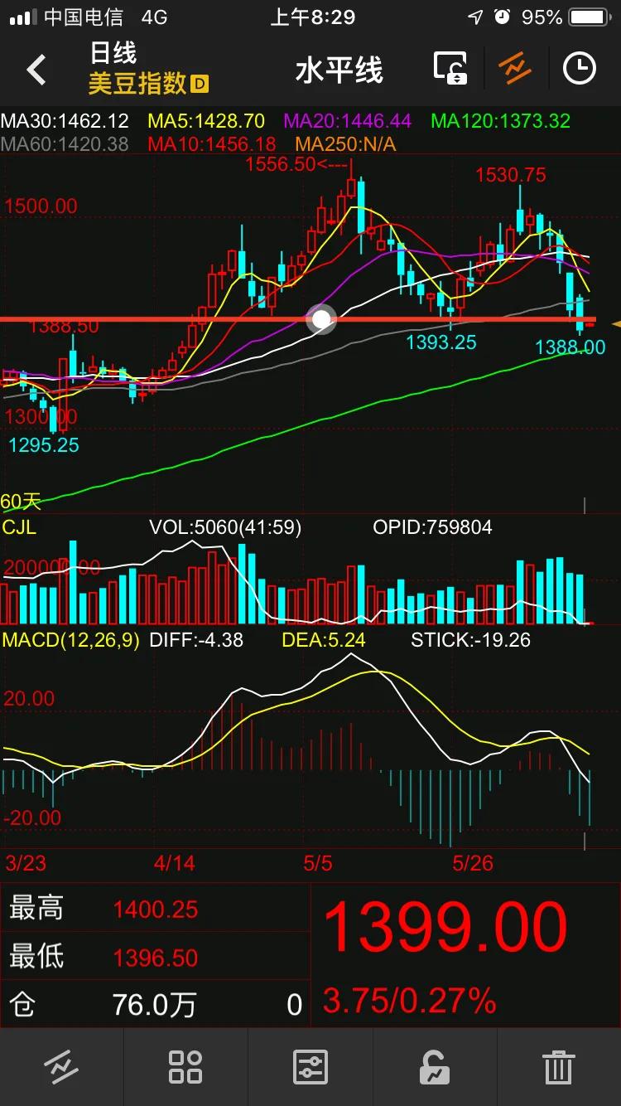Tap the MACD(12,26,9) indicator label
Image resolution: width=621 pixels, height=1106 pixels.
(71, 640)
